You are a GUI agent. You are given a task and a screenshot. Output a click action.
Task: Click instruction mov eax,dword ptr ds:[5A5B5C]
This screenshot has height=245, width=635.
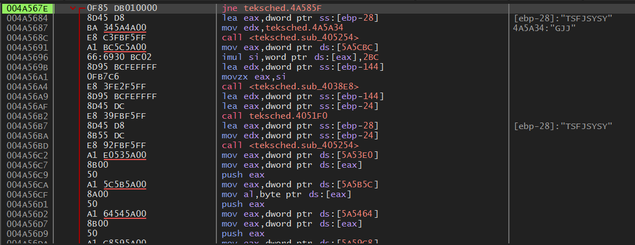300,185
